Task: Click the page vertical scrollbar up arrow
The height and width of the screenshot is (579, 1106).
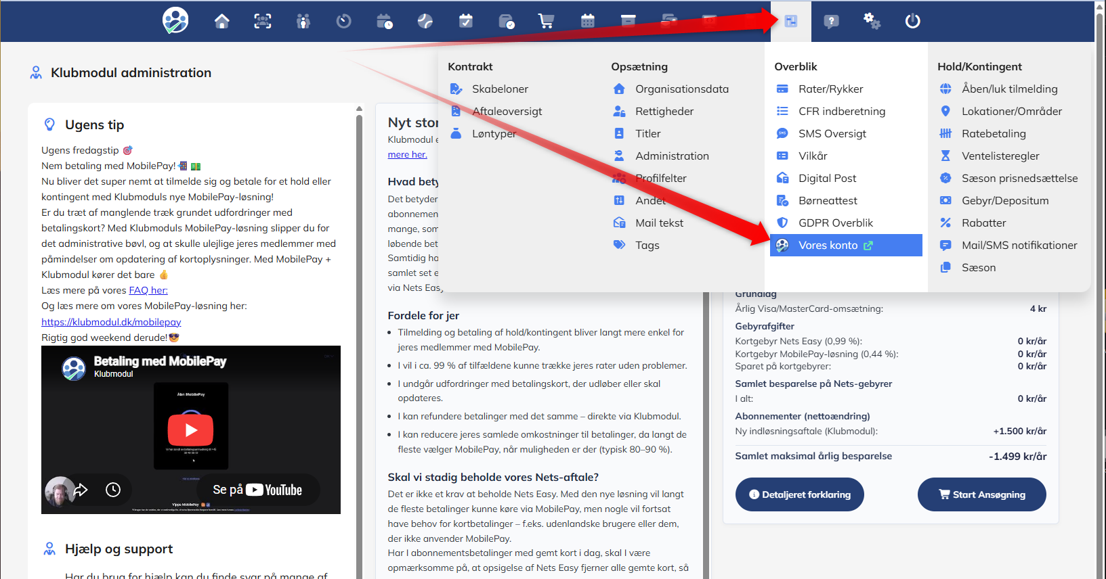Action: (x=1100, y=6)
